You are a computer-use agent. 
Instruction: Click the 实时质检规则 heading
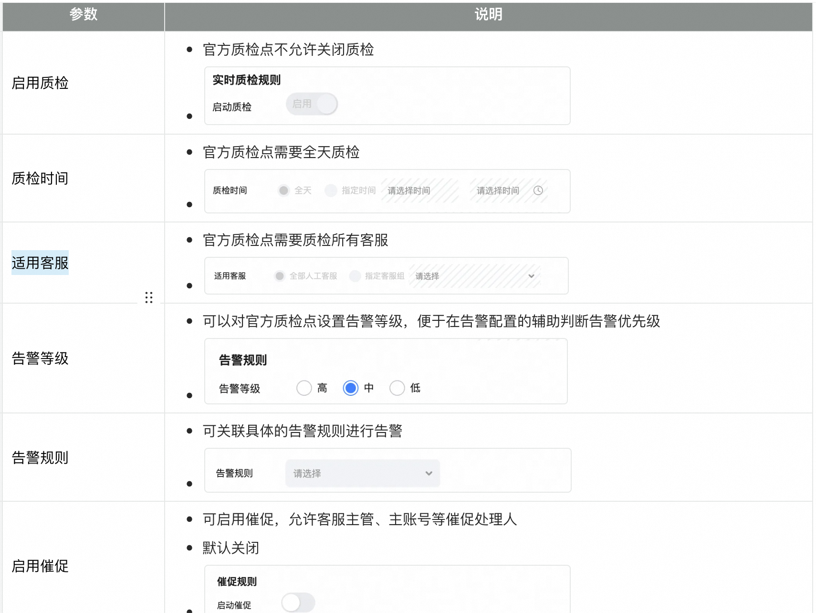click(x=247, y=80)
